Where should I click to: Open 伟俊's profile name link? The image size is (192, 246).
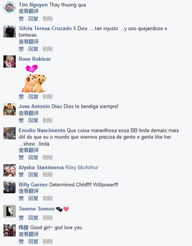pos(24,227)
